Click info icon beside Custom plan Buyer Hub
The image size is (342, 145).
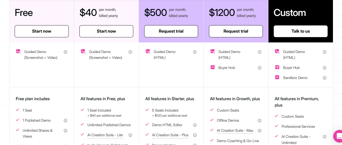click(x=325, y=68)
